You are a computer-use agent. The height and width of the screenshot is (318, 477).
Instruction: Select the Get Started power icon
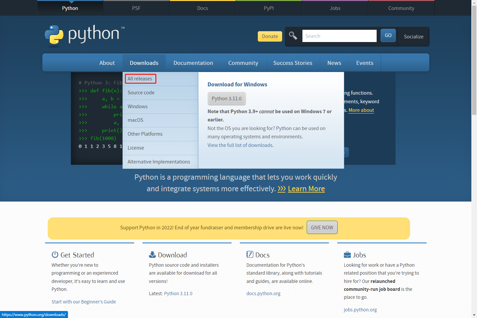tap(55, 254)
